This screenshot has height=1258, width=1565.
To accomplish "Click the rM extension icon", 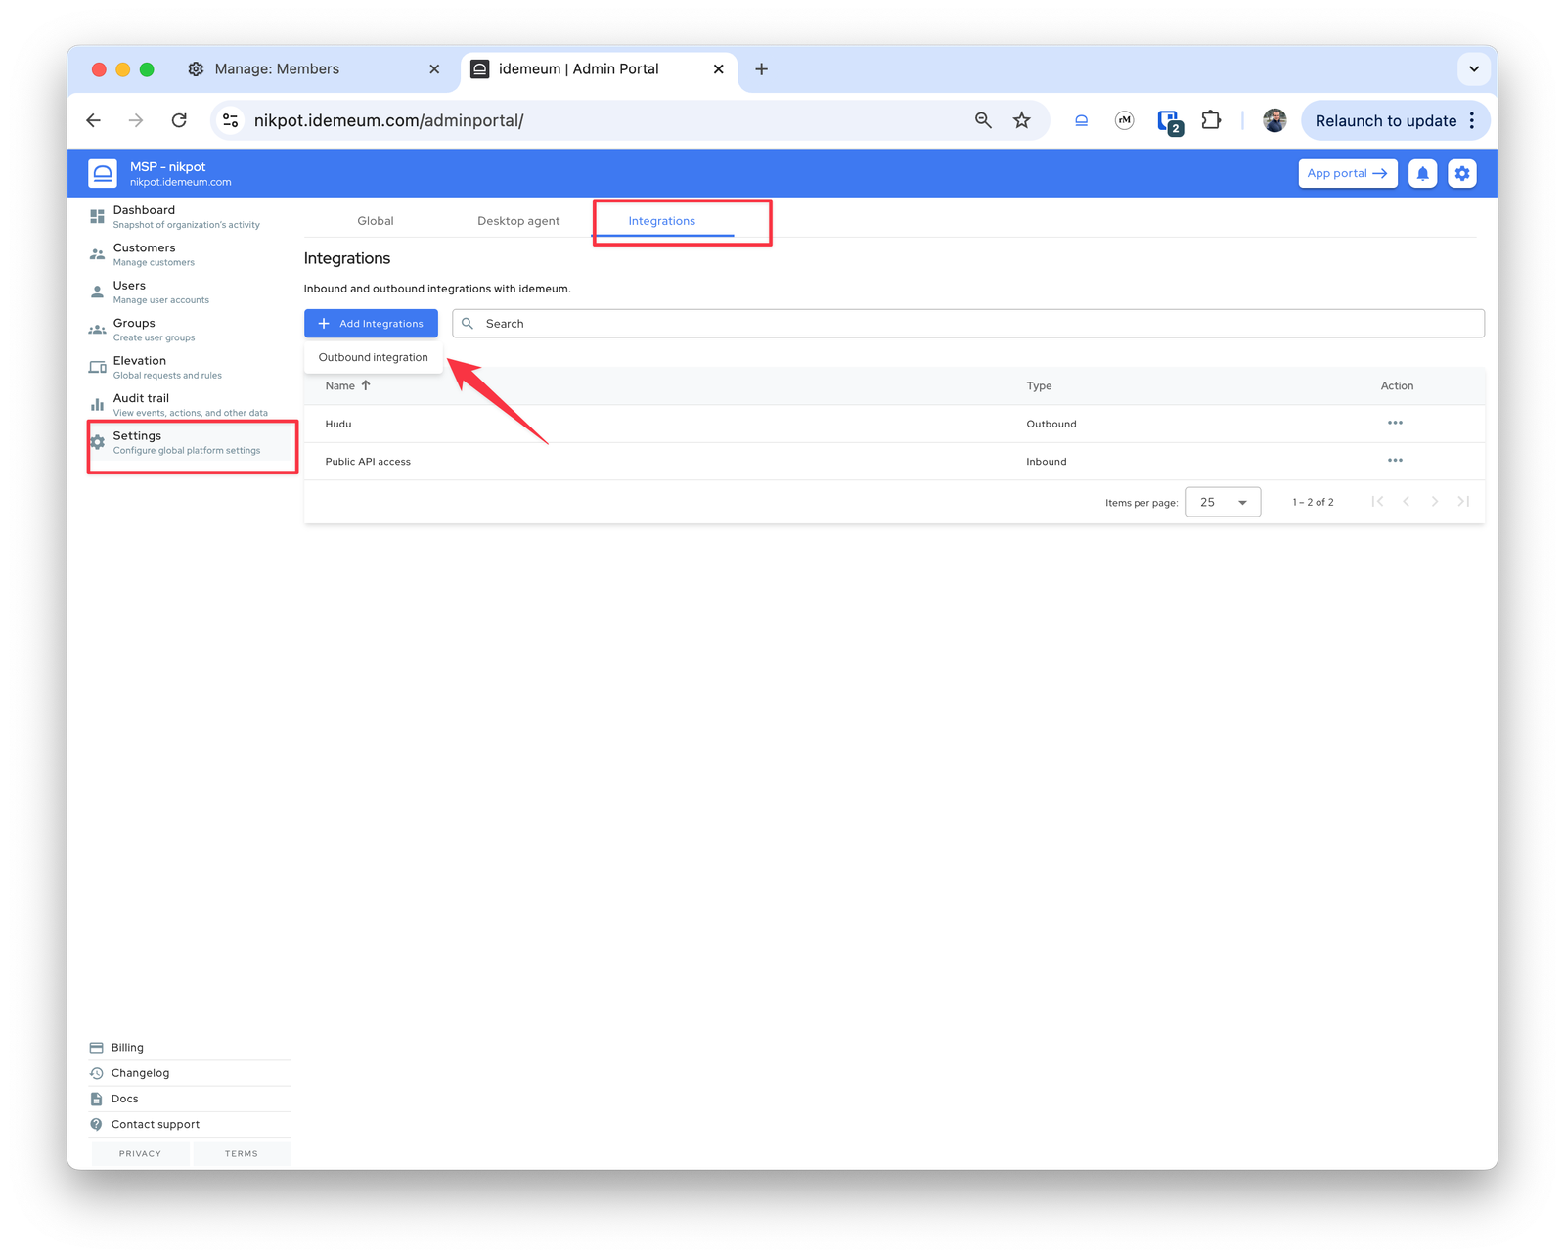I will 1125,120.
